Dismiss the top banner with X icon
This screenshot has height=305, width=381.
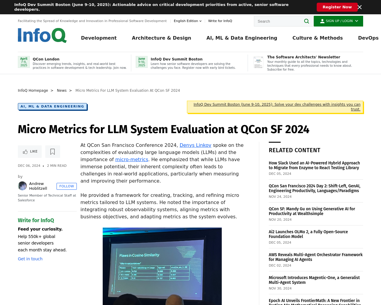360,7
